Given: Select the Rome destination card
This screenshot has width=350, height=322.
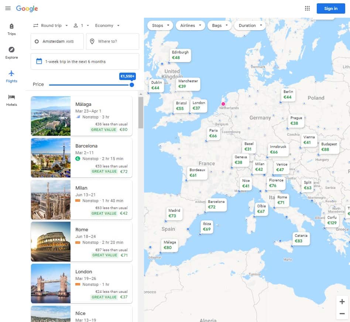Looking at the screenshot, I should pos(82,241).
